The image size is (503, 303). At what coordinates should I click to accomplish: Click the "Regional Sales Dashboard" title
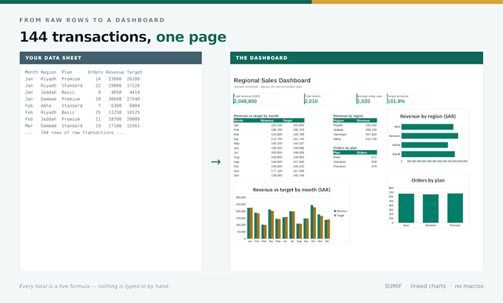(272, 80)
